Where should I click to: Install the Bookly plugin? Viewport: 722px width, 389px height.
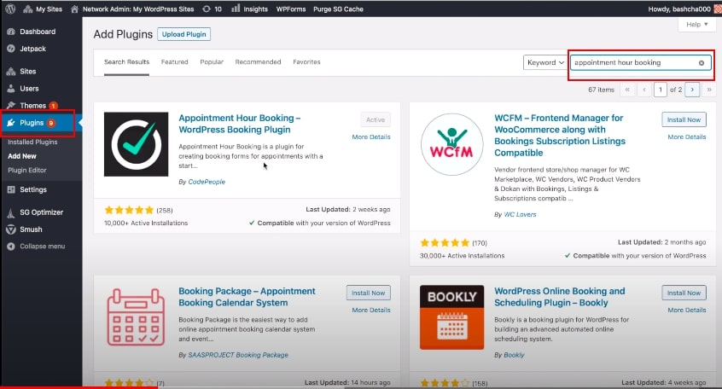(684, 293)
